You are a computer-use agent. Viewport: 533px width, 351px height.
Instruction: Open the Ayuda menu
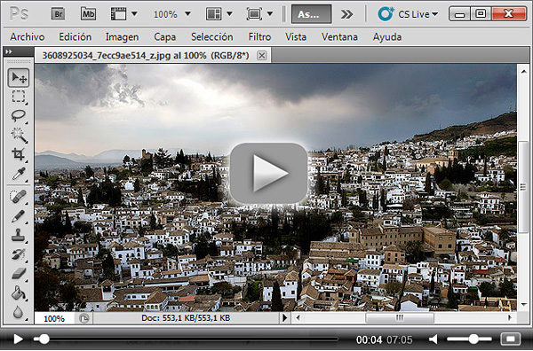tap(387, 37)
